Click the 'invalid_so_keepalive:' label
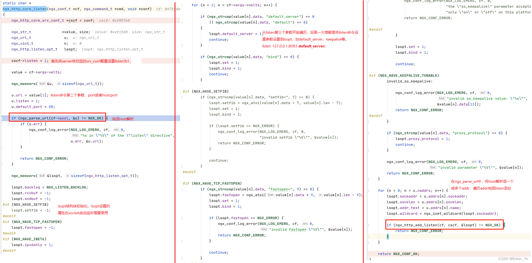The image size is (532, 263). click(409, 81)
